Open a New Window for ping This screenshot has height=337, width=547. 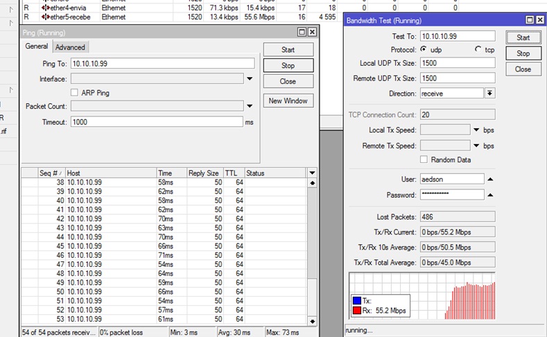coord(288,101)
